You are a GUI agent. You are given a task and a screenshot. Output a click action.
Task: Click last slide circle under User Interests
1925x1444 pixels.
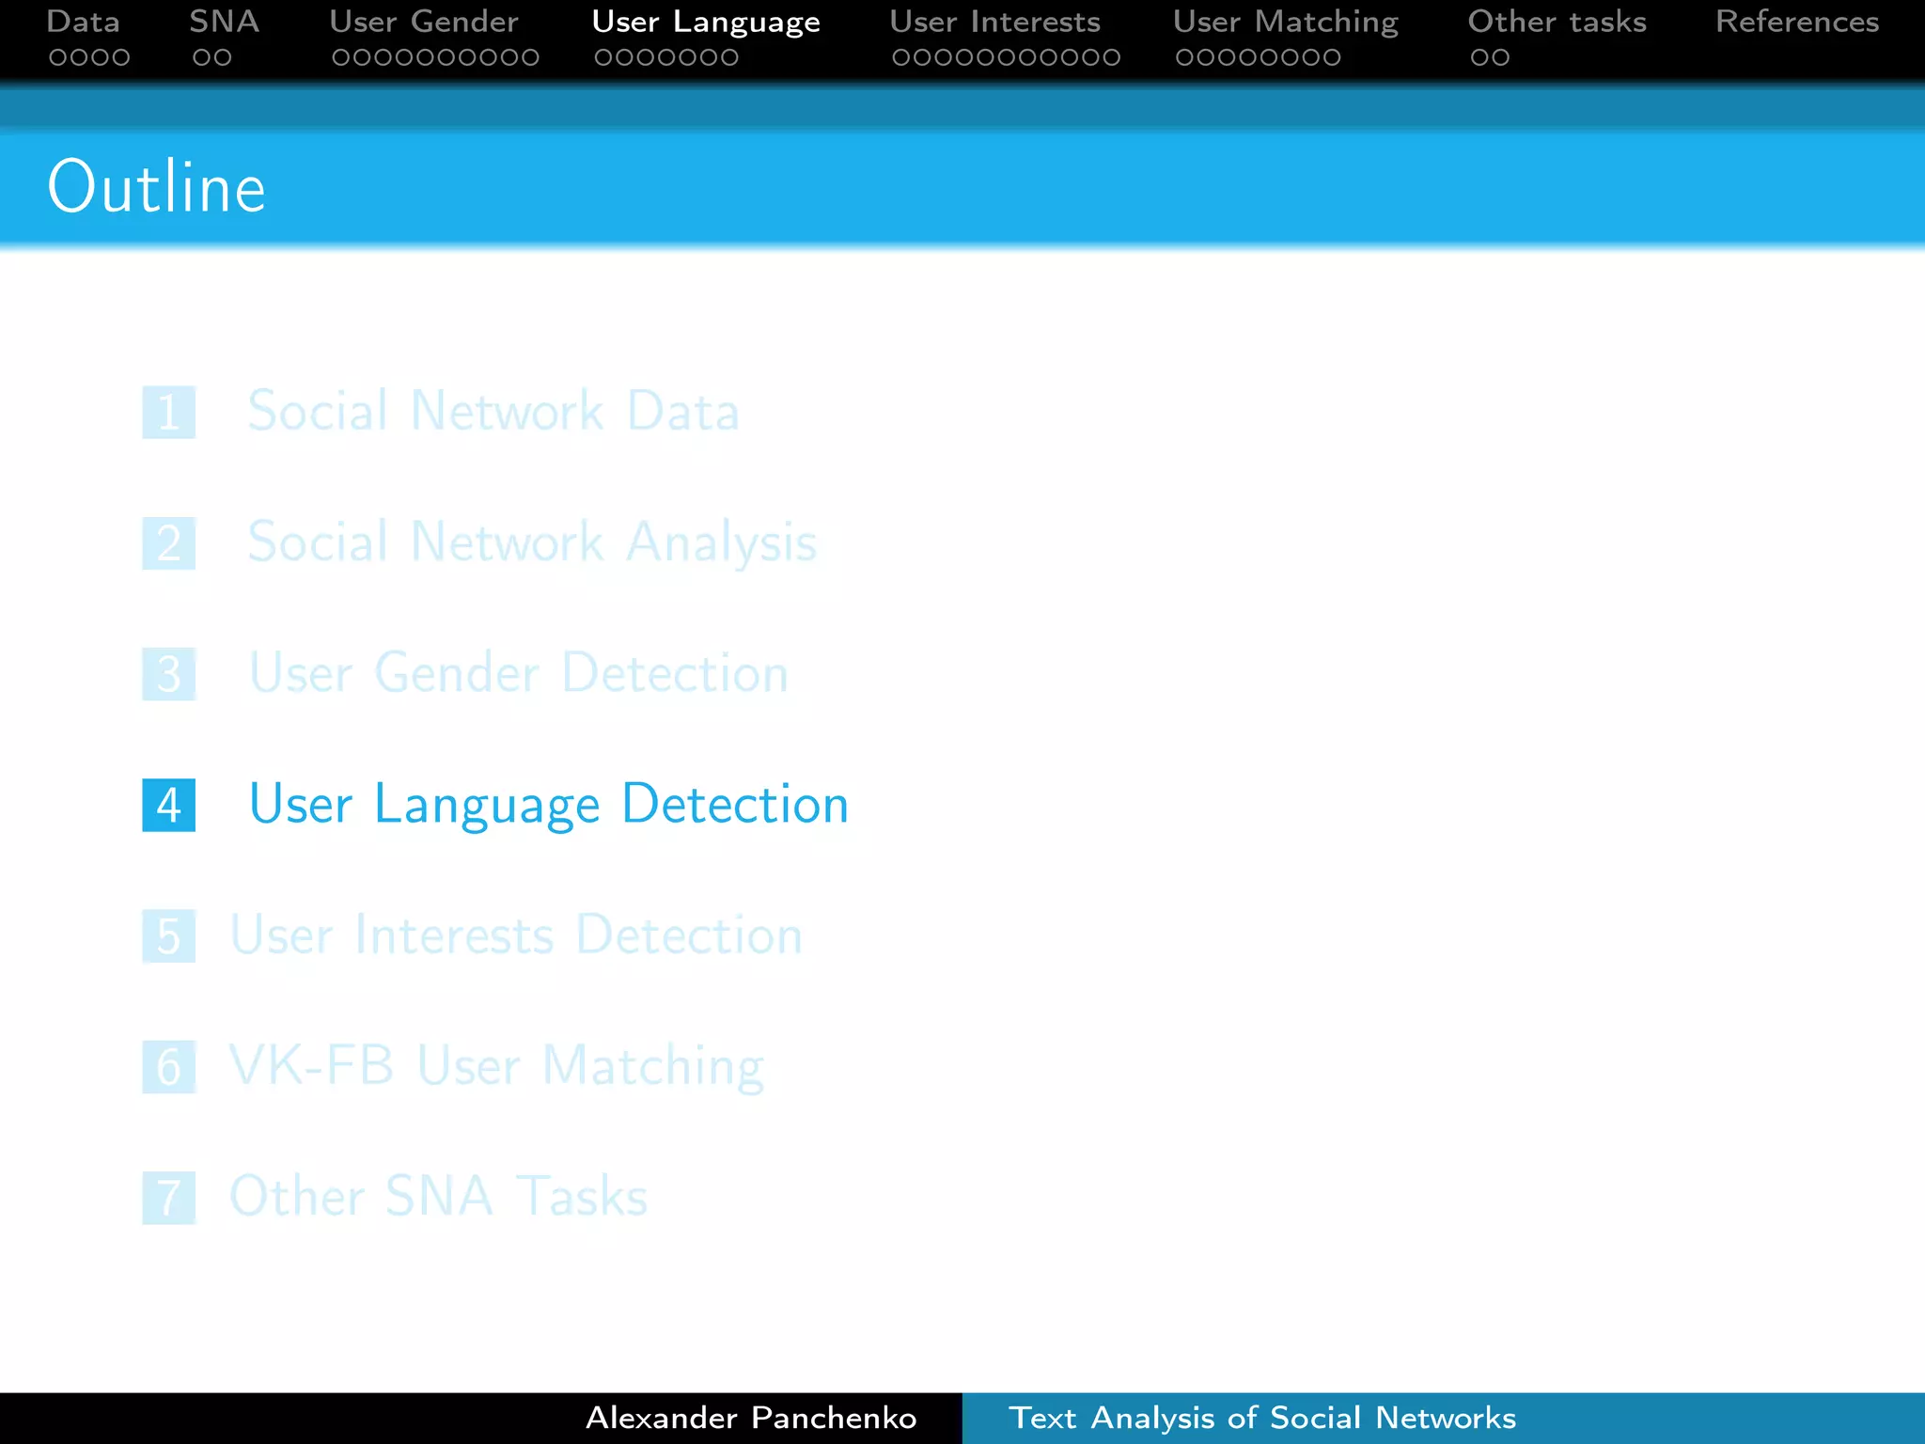click(1111, 57)
